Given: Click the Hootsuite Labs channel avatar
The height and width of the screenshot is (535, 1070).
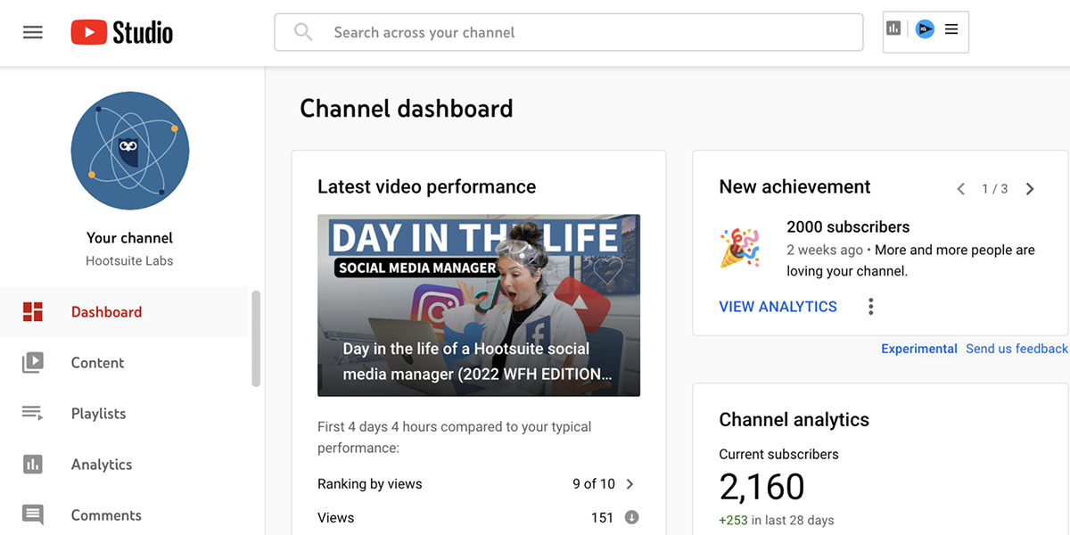Looking at the screenshot, I should point(130,150).
